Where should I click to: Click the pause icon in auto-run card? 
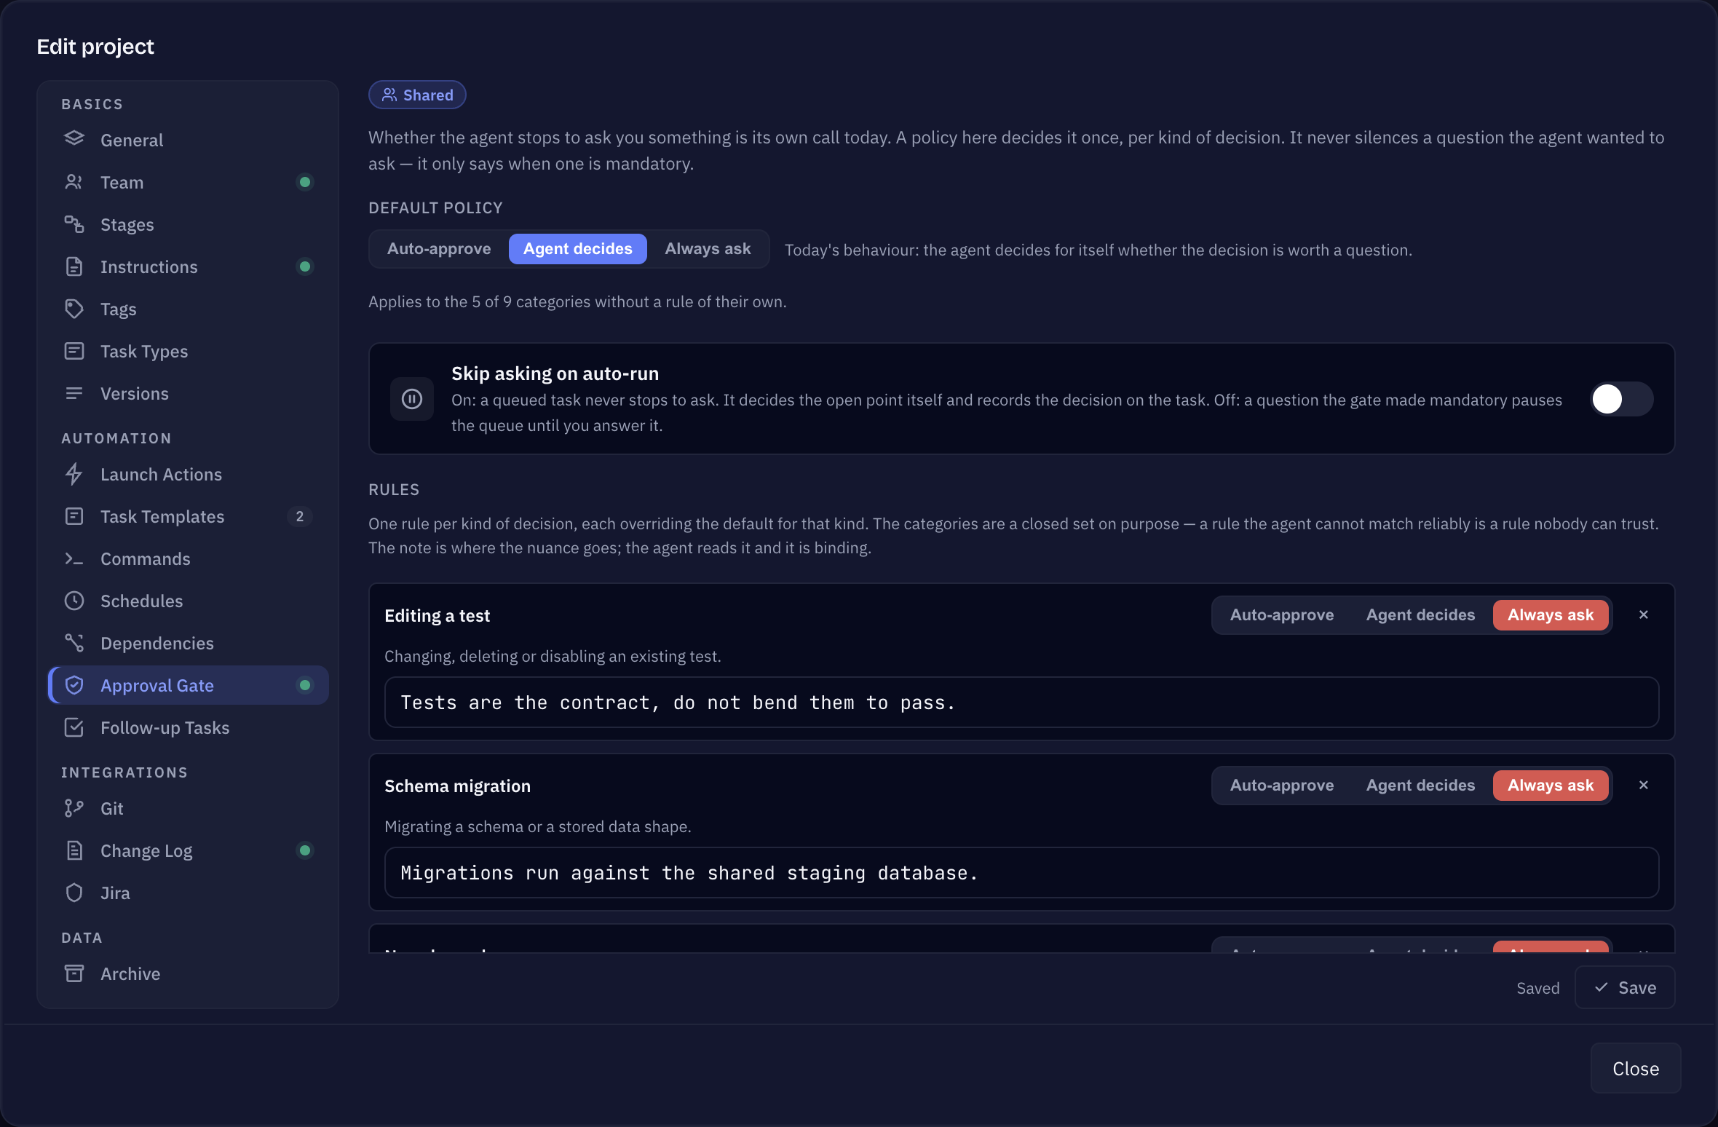(412, 398)
